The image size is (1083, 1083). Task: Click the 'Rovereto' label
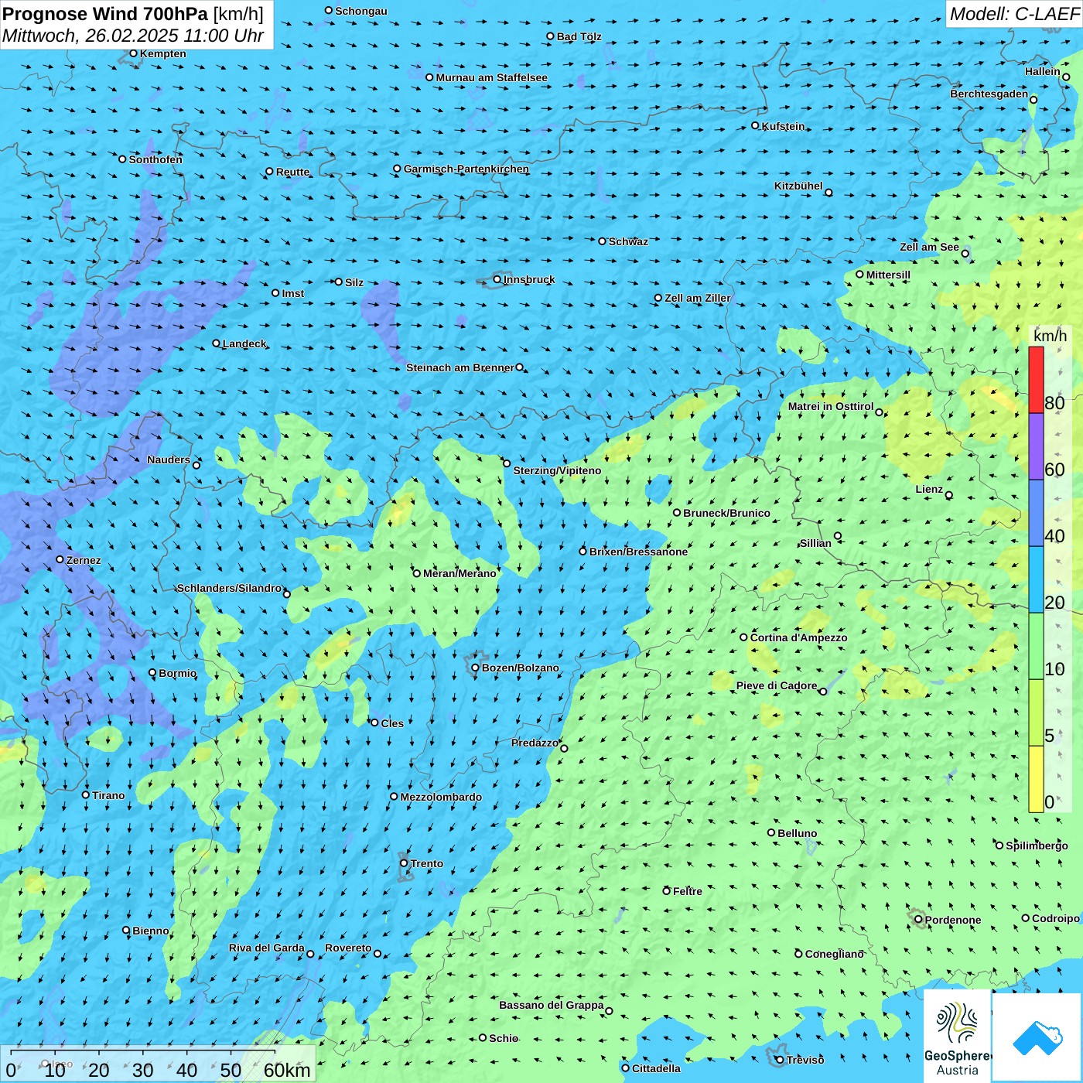(348, 948)
